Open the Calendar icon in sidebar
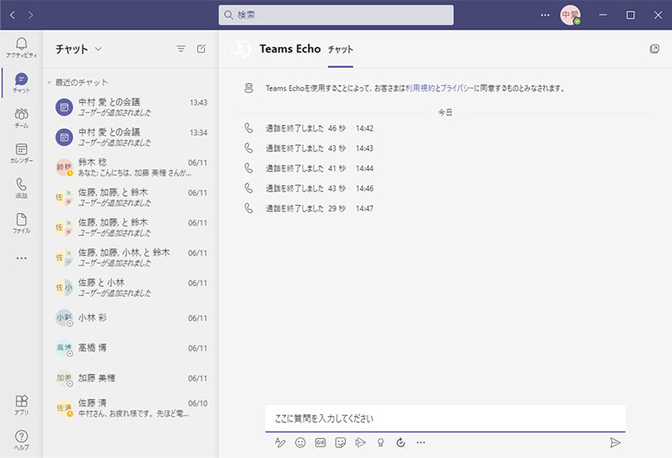 pos(22,149)
